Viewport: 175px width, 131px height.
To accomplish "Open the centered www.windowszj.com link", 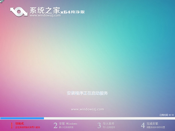I will (x=87, y=109).
